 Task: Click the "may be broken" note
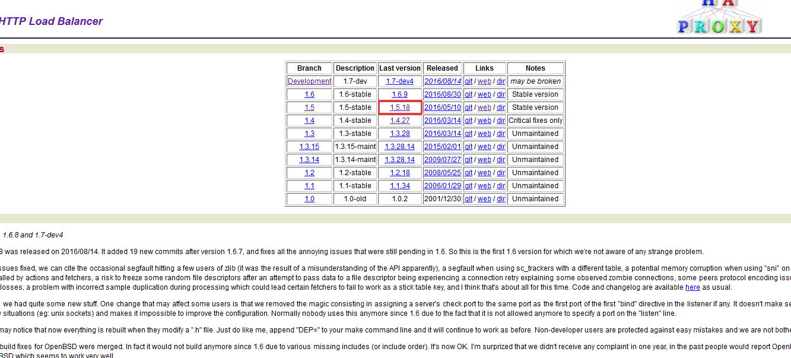(535, 81)
